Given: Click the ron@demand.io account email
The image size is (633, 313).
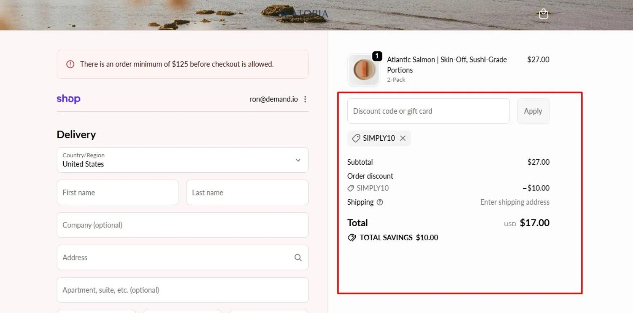Looking at the screenshot, I should click(x=273, y=99).
